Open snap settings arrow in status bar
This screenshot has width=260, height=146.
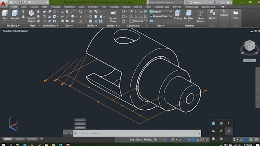pyautogui.click(x=164, y=140)
